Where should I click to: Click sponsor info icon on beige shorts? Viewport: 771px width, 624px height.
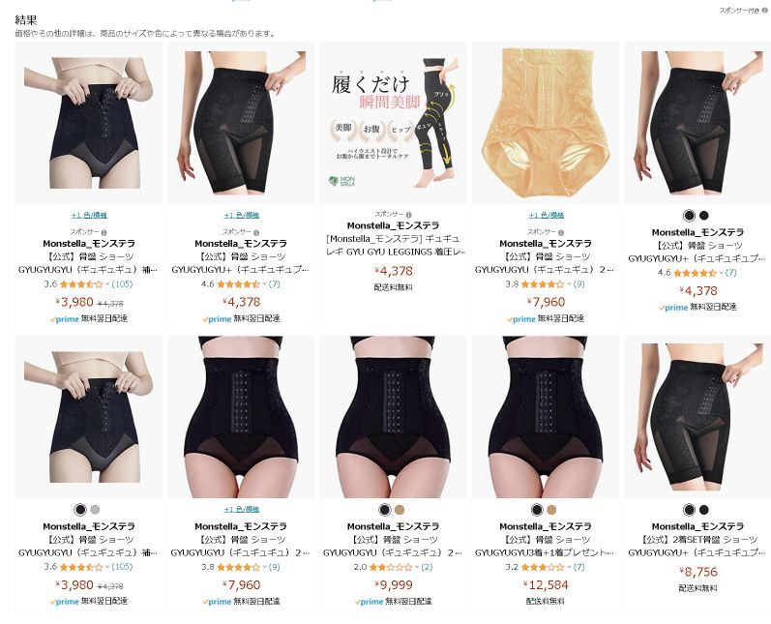click(x=561, y=232)
